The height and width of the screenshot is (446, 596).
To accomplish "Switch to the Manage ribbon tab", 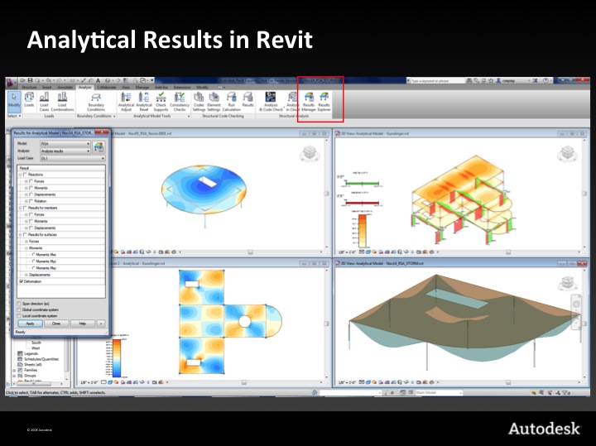I will [142, 88].
